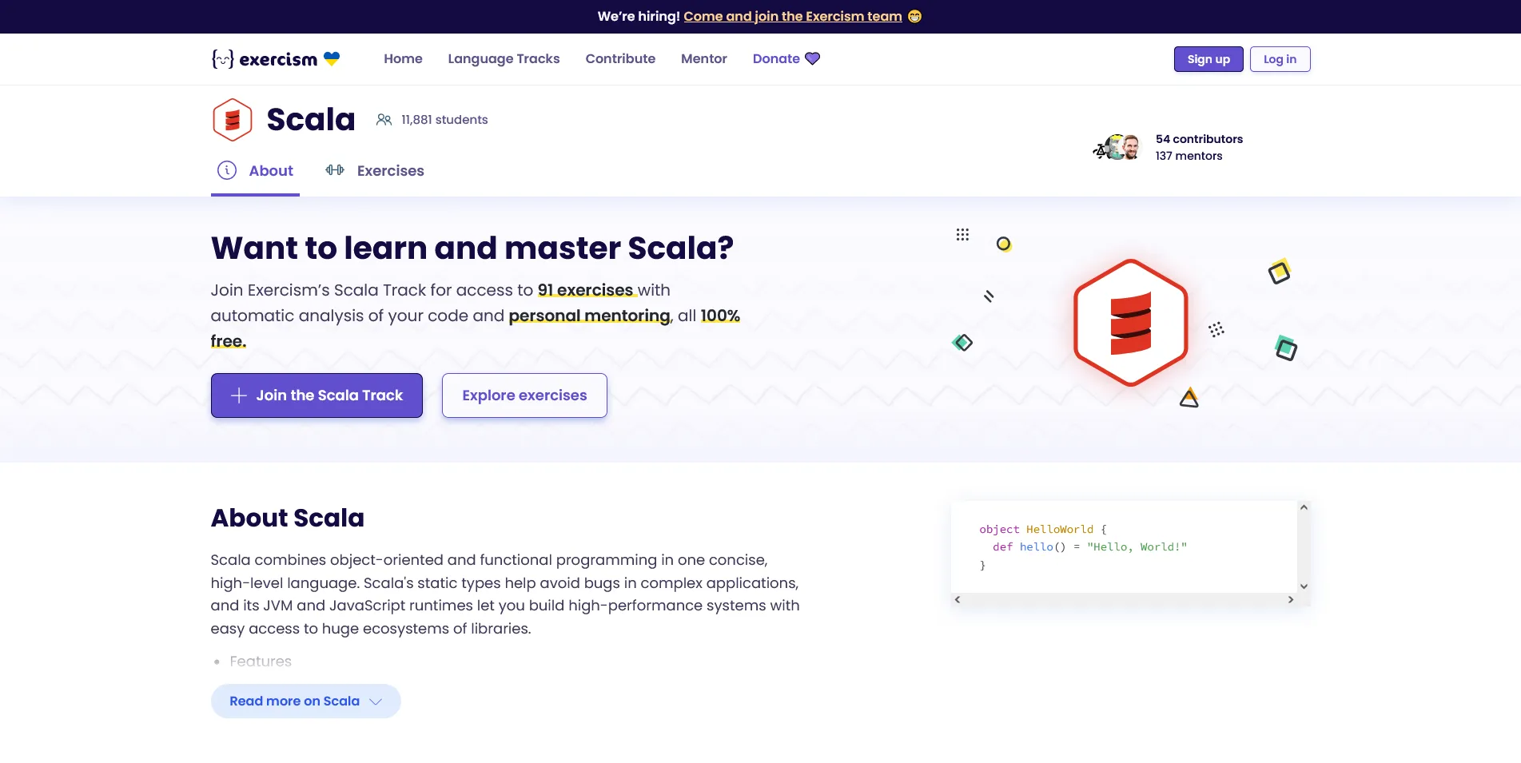Click the Log in button
Viewport: 1521px width, 763px height.
click(1280, 59)
